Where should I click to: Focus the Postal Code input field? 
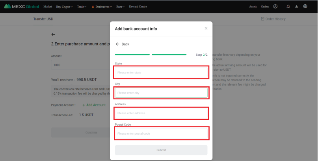click(161, 134)
